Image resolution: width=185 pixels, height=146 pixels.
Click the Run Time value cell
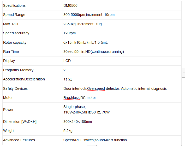(x=93, y=52)
